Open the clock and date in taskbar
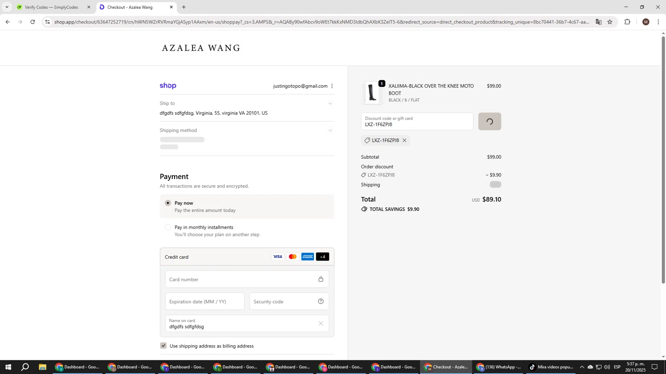 [636, 367]
